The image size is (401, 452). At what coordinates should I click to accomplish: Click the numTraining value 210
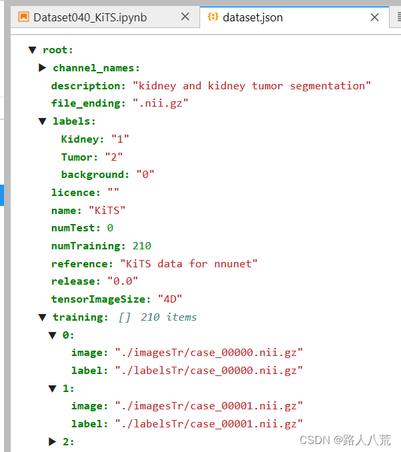point(141,246)
